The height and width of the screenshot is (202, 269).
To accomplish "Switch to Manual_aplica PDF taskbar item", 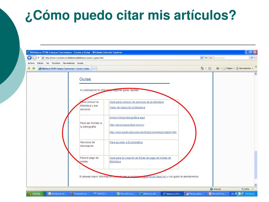I will [x=195, y=194].
